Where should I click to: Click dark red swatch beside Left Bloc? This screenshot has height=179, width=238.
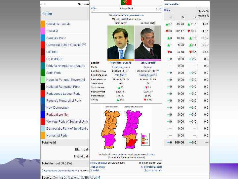point(43,52)
